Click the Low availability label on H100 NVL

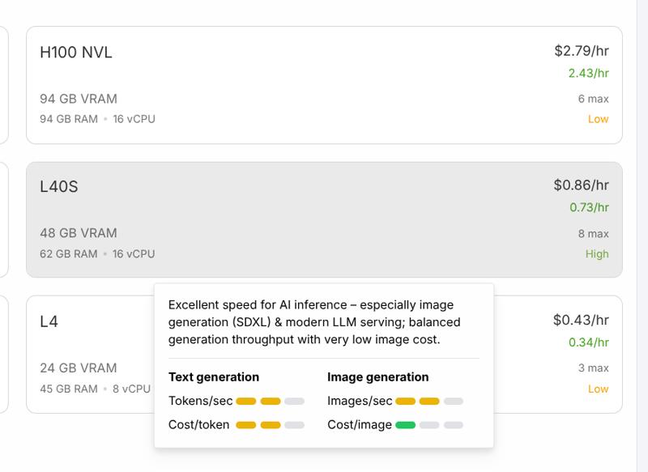[x=598, y=119]
